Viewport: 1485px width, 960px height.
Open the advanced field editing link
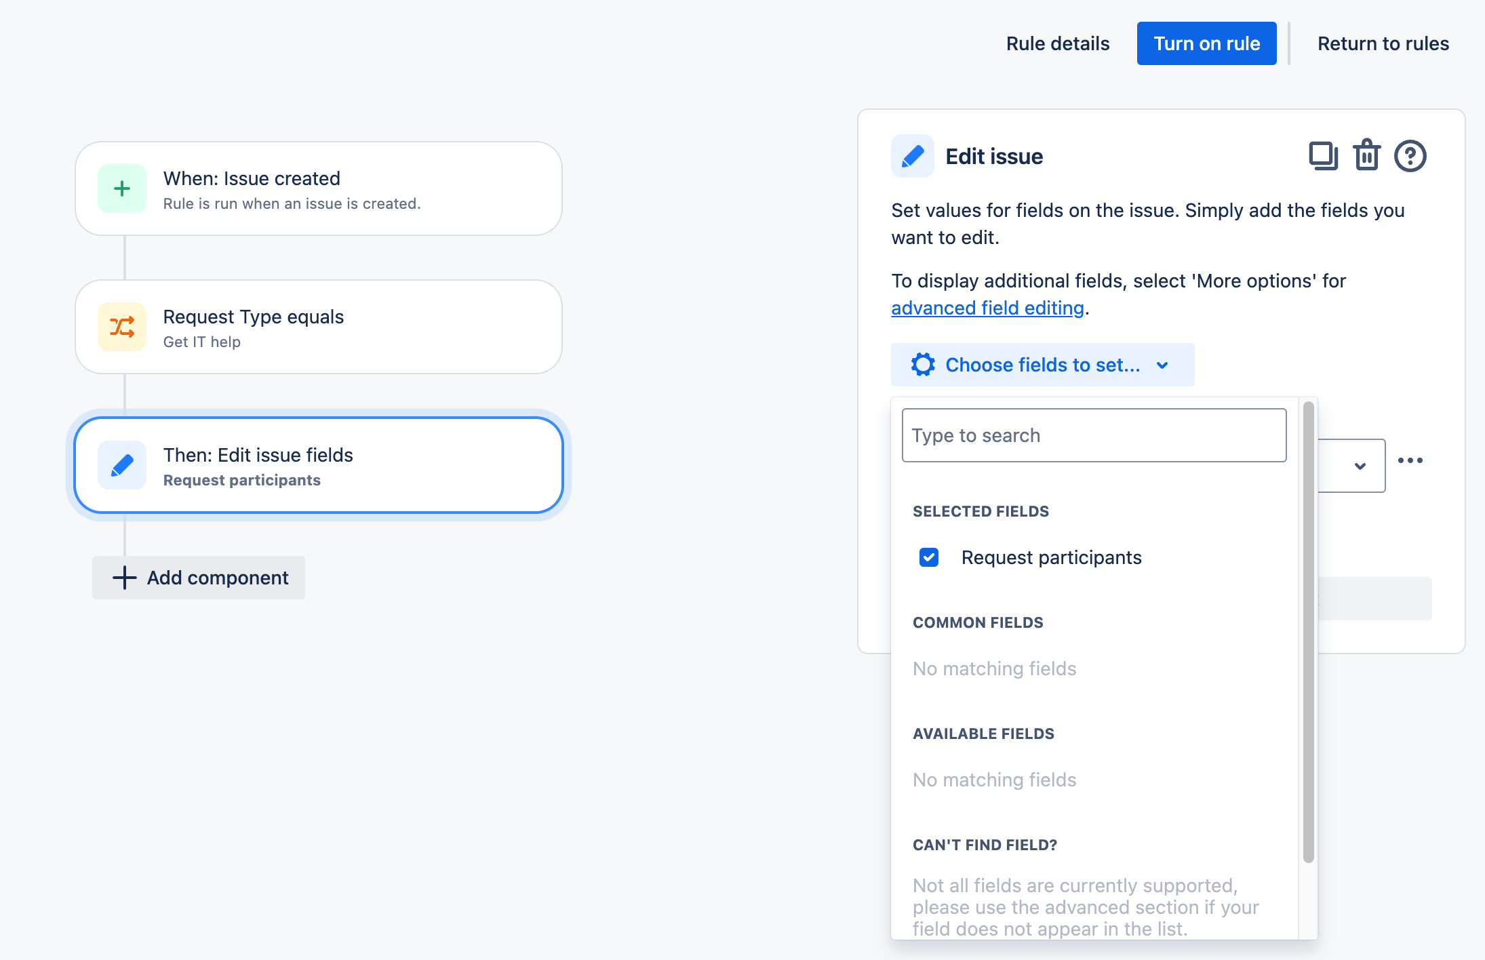[987, 308]
